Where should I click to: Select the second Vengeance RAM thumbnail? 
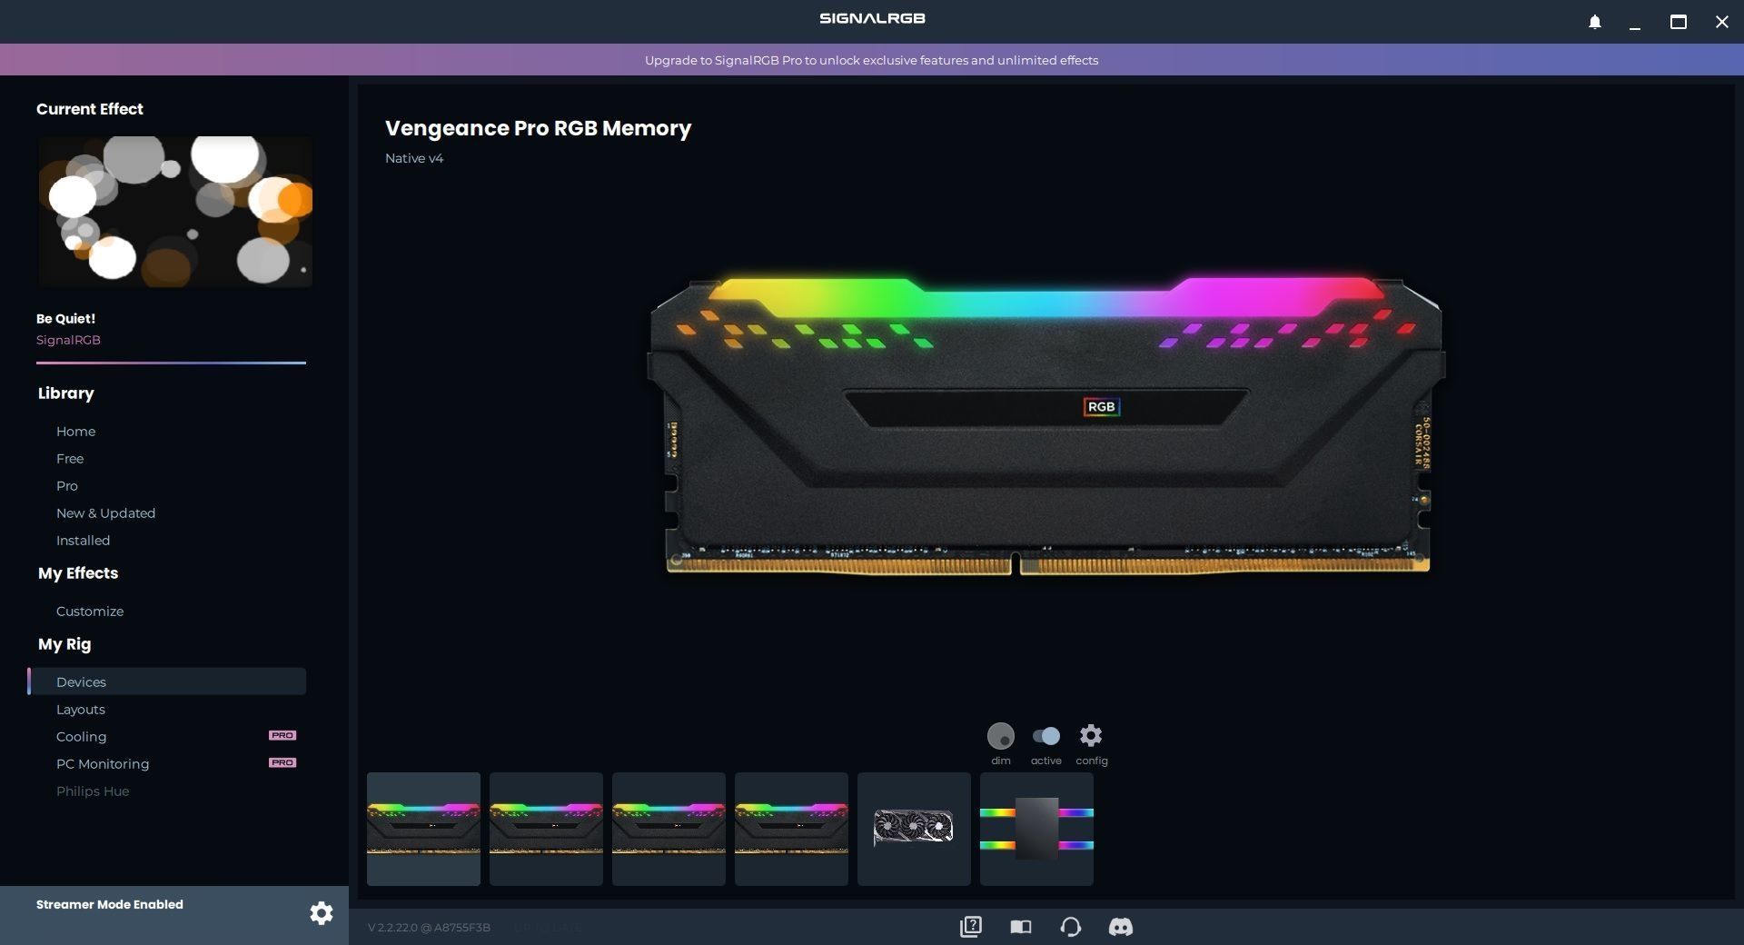click(x=546, y=829)
